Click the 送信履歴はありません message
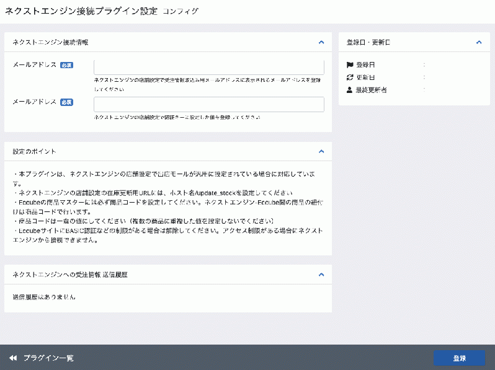Screen dimensions: 495x370 (x=44, y=297)
